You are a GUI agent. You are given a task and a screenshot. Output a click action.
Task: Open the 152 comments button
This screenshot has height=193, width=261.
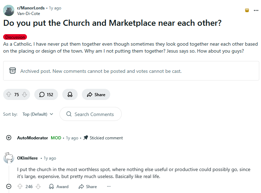[46, 94]
